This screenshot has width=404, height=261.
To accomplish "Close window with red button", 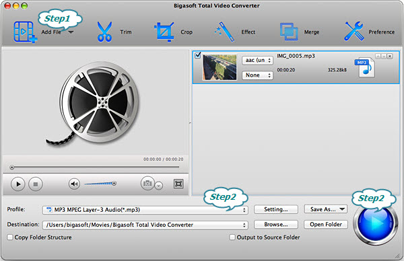I will (7, 6).
